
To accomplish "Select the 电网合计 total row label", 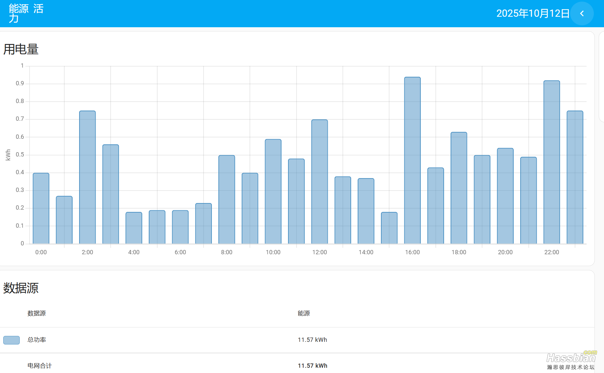I will click(39, 366).
